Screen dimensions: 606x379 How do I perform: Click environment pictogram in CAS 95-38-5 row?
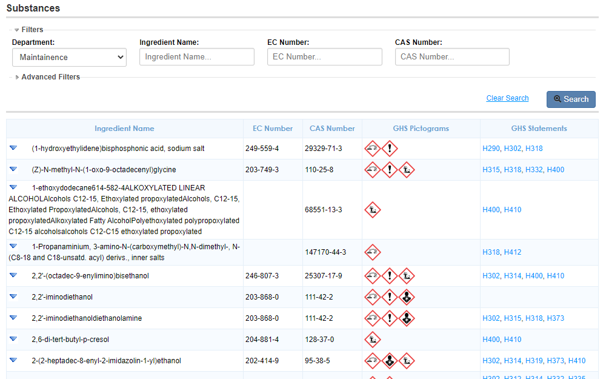tap(407, 361)
